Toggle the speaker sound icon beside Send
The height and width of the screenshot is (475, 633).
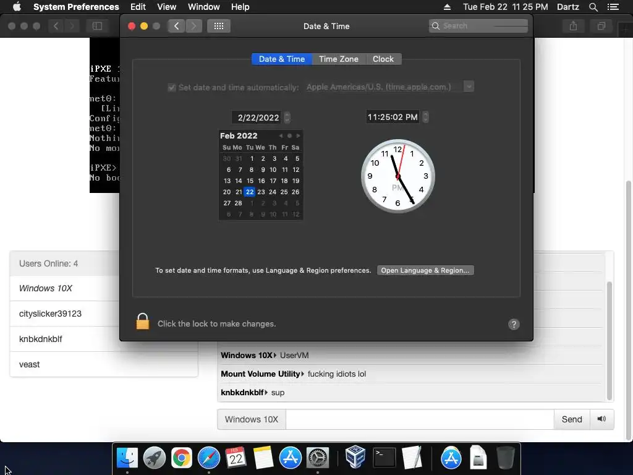[601, 419]
